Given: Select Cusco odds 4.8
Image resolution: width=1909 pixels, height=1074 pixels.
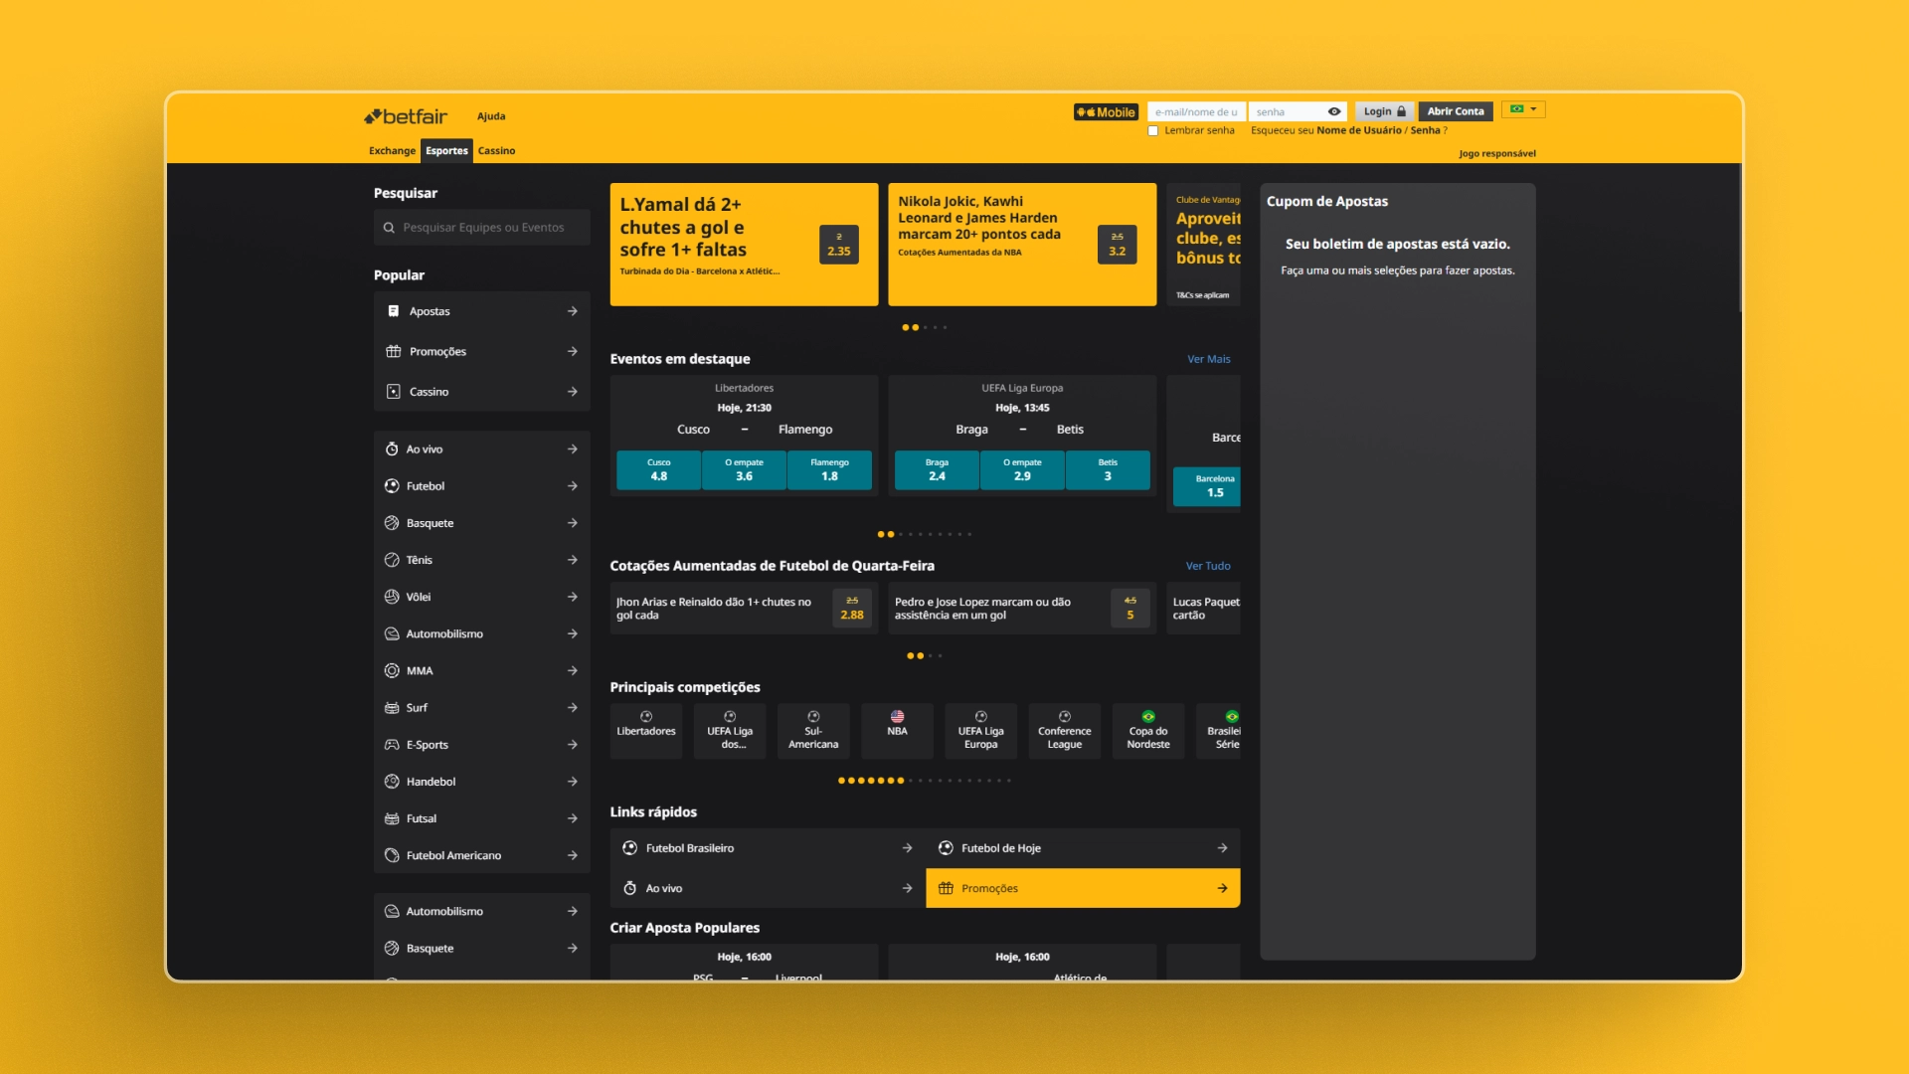Looking at the screenshot, I should [658, 470].
